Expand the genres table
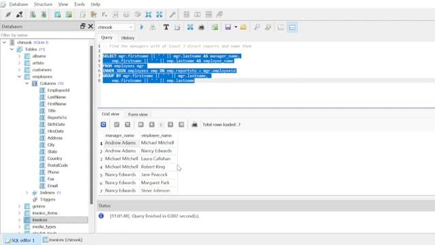The image size is (435, 245). pyautogui.click(x=20, y=206)
